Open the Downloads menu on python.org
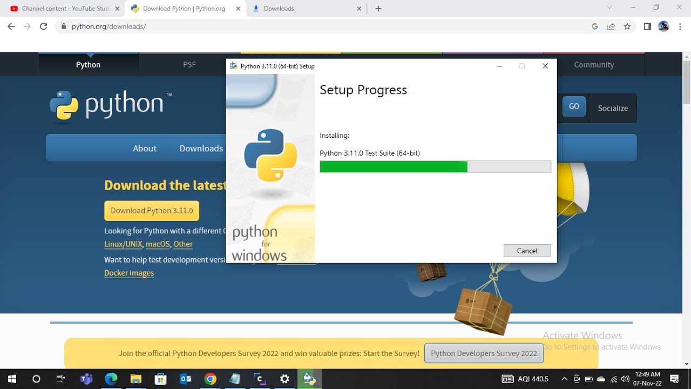The width and height of the screenshot is (691, 389). tap(201, 148)
